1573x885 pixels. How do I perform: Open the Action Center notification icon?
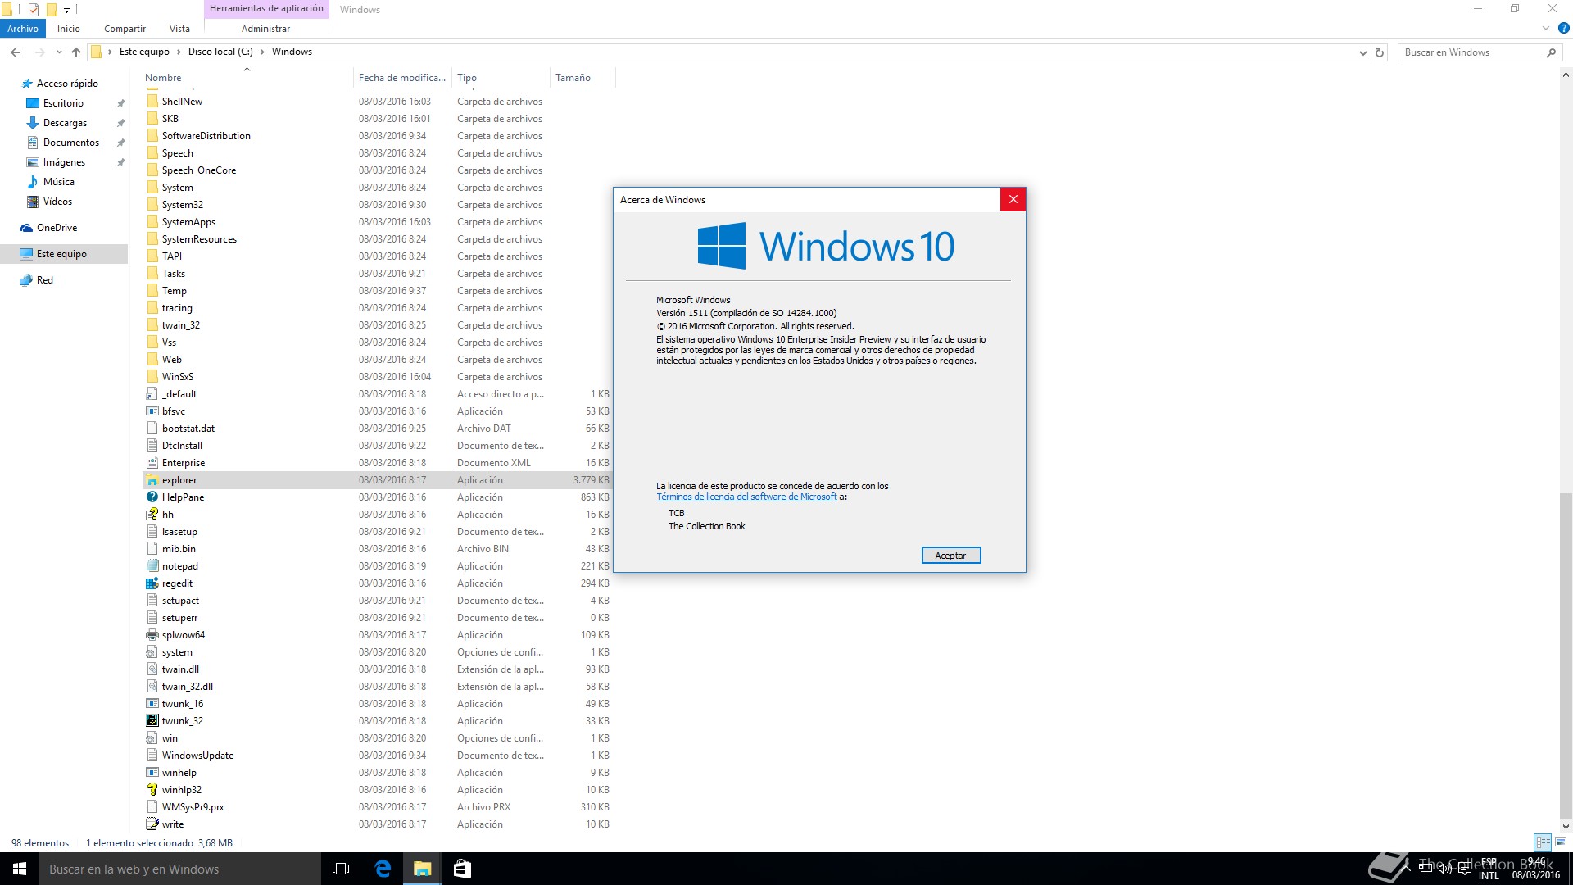click(1464, 869)
